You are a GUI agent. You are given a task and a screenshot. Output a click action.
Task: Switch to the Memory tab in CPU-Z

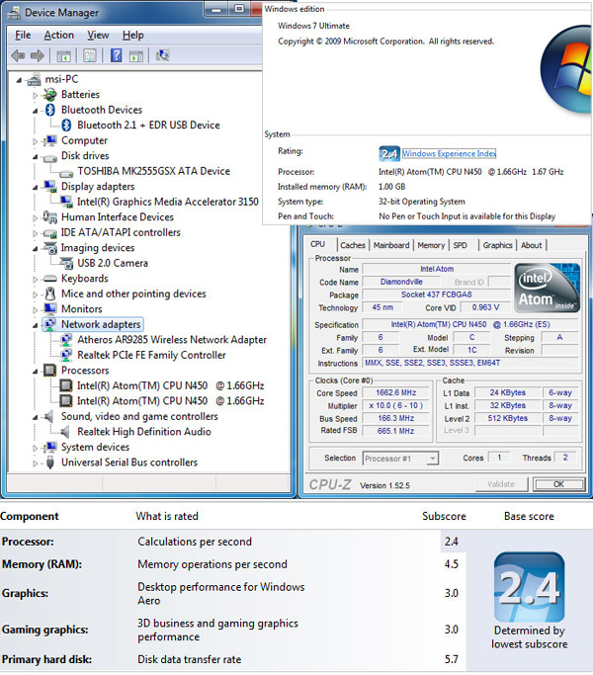[x=431, y=245]
